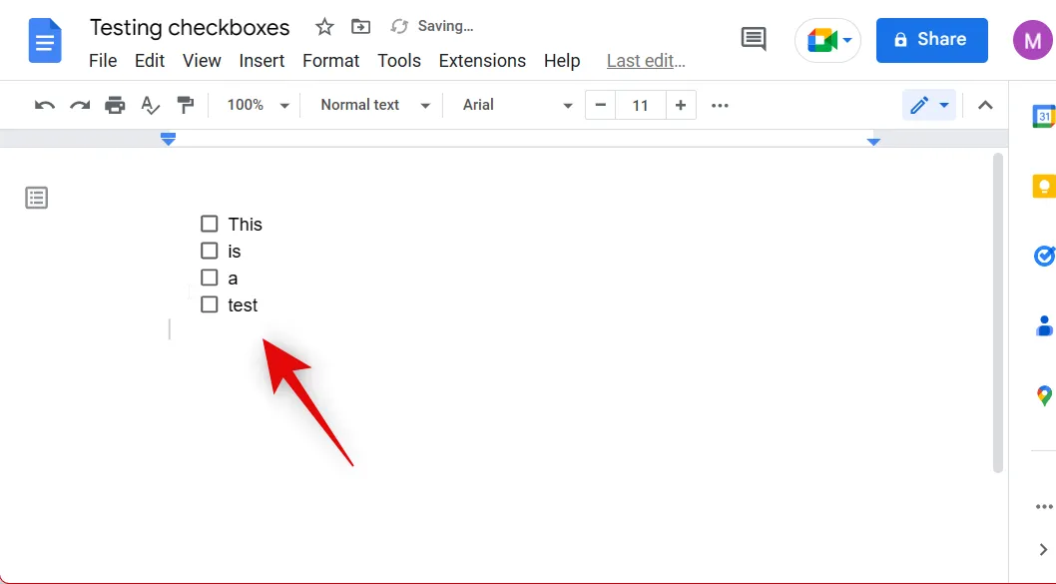1056x584 pixels.
Task: Open the Editing mode pencil dropdown
Action: click(x=928, y=105)
